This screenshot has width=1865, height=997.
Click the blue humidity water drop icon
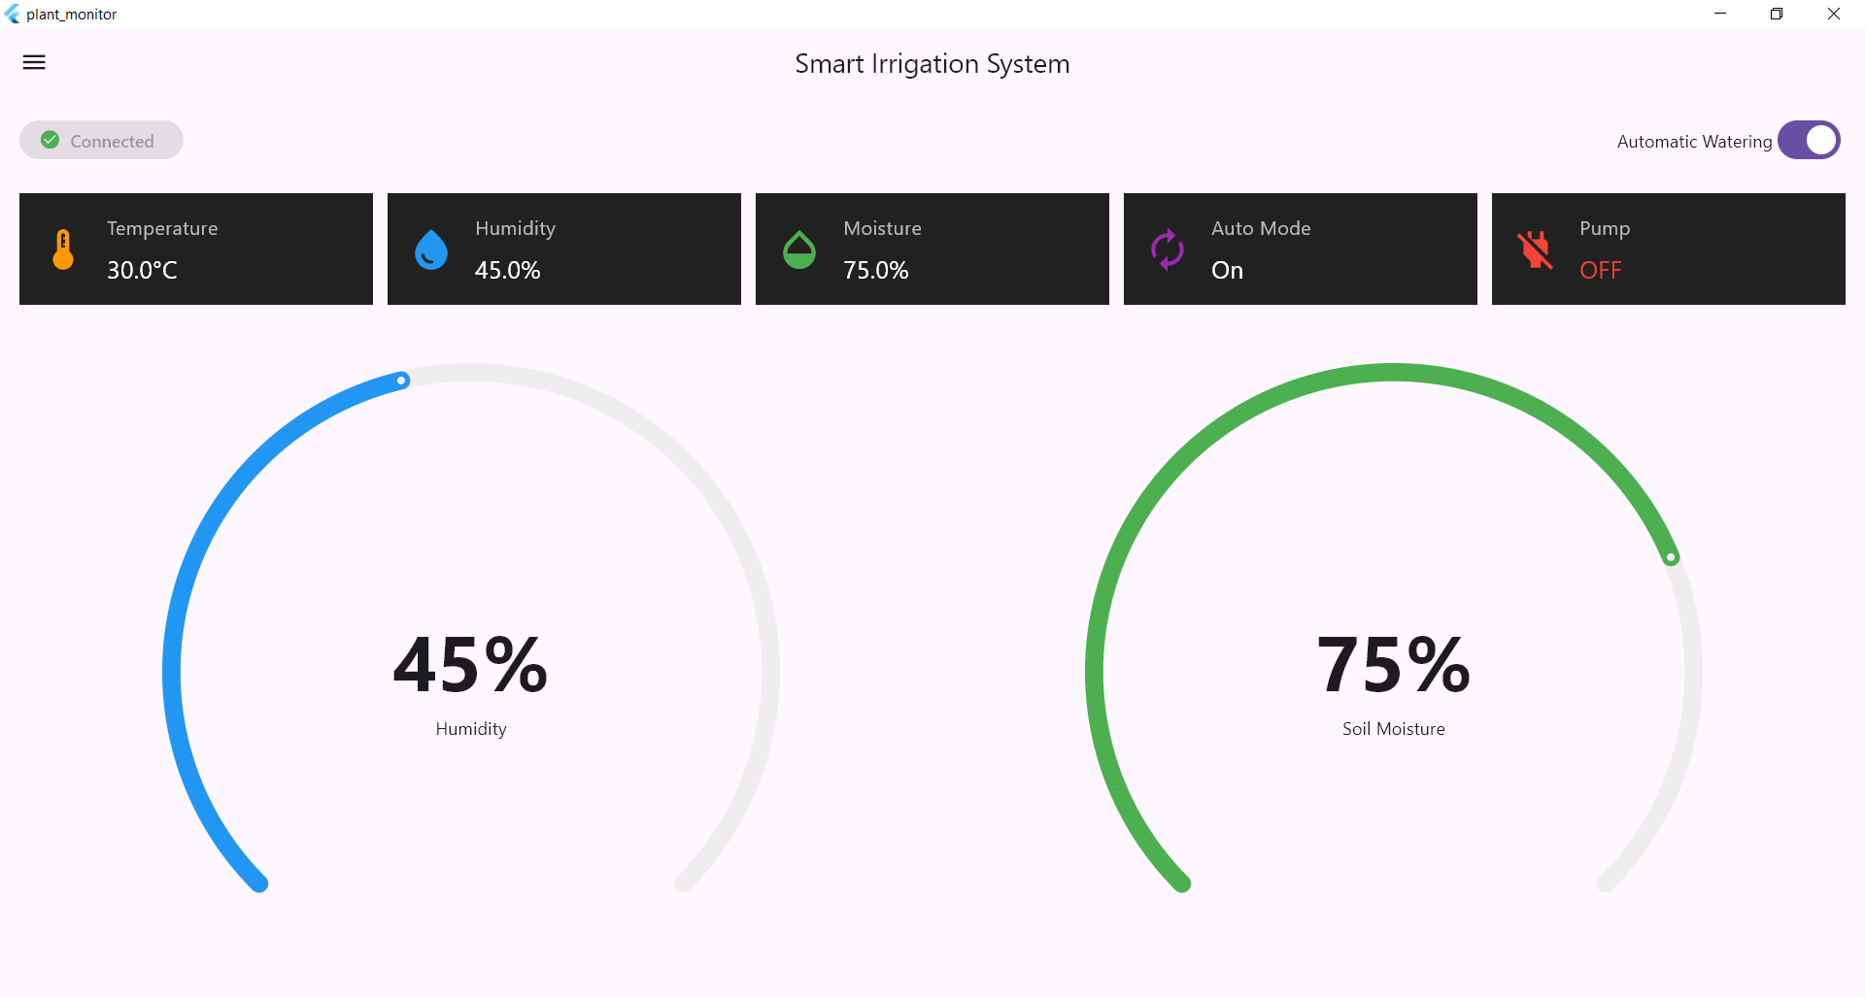coord(431,249)
